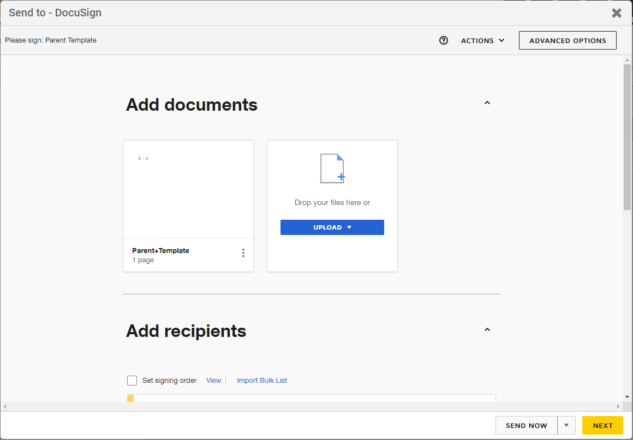
Task: Close the Send to DocuSign dialog
Action: click(x=617, y=13)
